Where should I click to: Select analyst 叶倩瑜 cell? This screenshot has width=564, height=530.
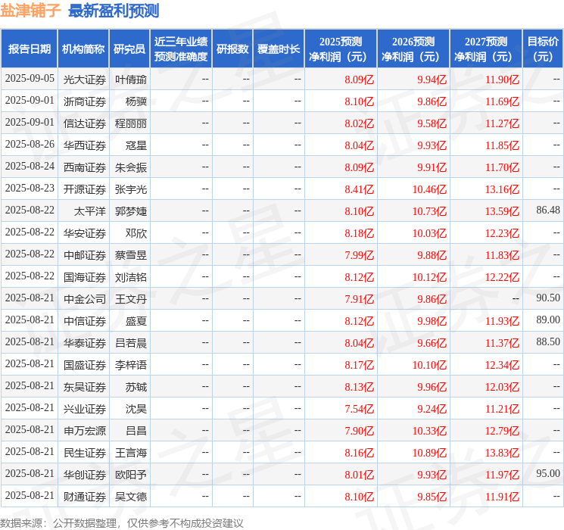(x=131, y=79)
